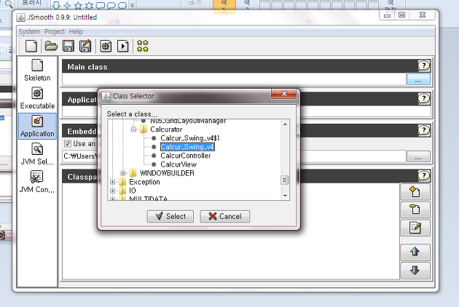This screenshot has width=459, height=307.
Task: Click help icon for Main class panel
Action: click(423, 65)
